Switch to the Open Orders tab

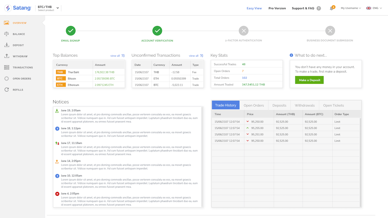pos(254,105)
